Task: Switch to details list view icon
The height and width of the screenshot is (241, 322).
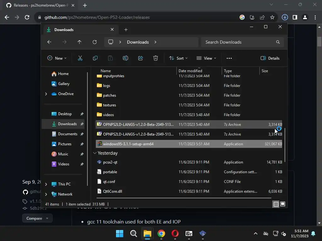Action: (x=276, y=204)
